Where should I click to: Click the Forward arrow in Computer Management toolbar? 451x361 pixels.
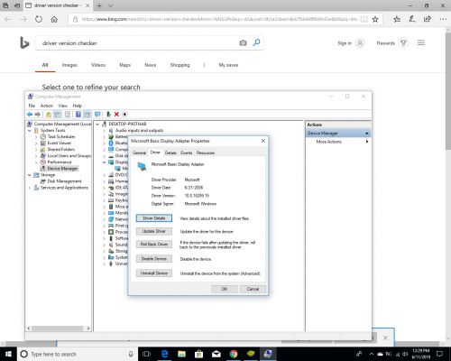tap(38, 115)
